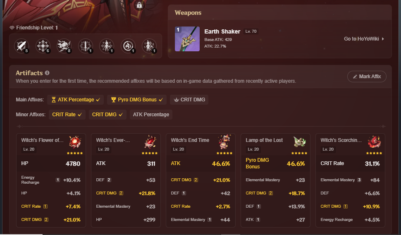Click the flame passive talent icon
Screen dimensions: 401x235
pyautogui.click(x=128, y=46)
